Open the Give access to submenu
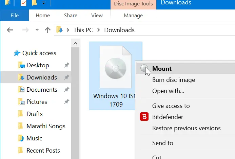Screen dimensions: 235x159 (x=171, y=106)
